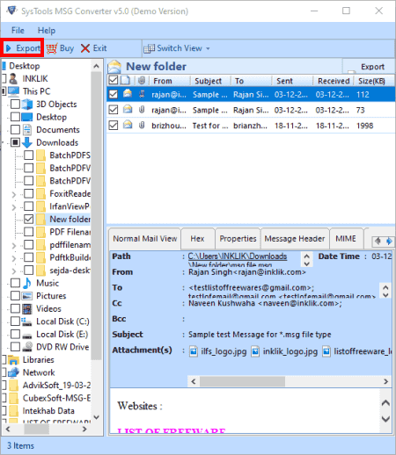
Task: Uncheck the brizhou... mail row checkbox
Action: [114, 126]
